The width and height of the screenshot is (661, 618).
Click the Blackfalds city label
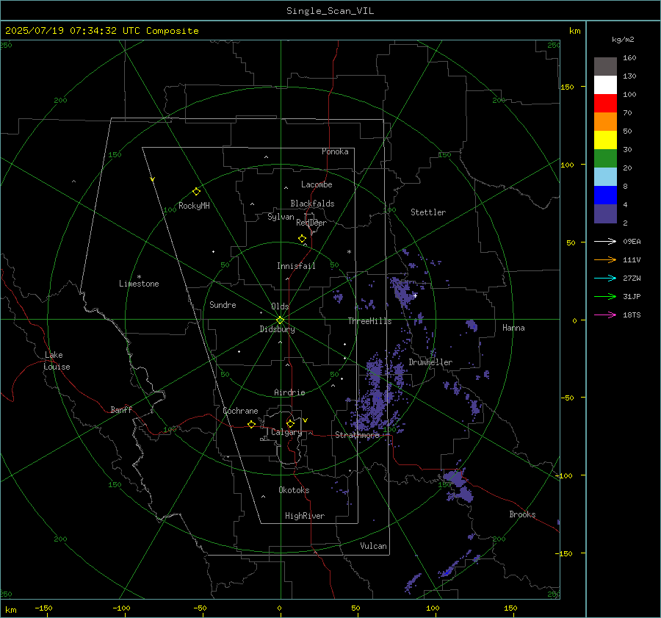[312, 204]
